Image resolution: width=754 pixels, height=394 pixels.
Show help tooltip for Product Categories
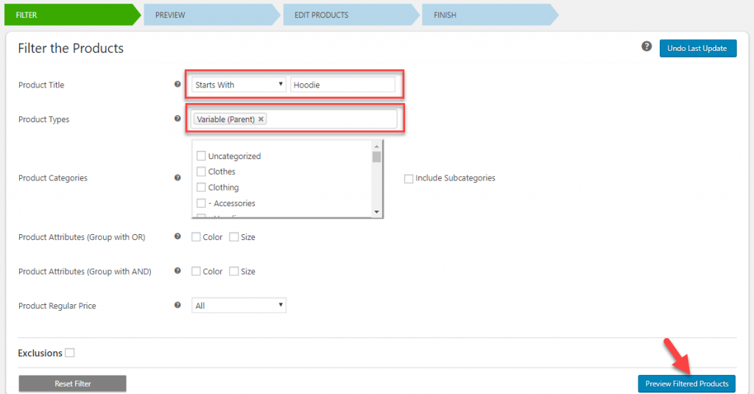pos(177,177)
